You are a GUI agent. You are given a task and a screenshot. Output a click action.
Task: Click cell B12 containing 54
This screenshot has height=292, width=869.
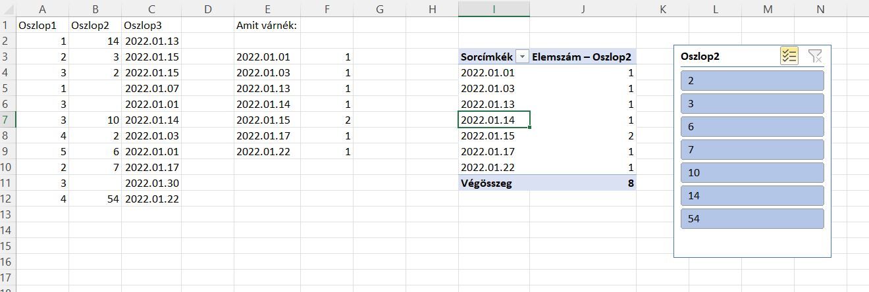(x=96, y=199)
